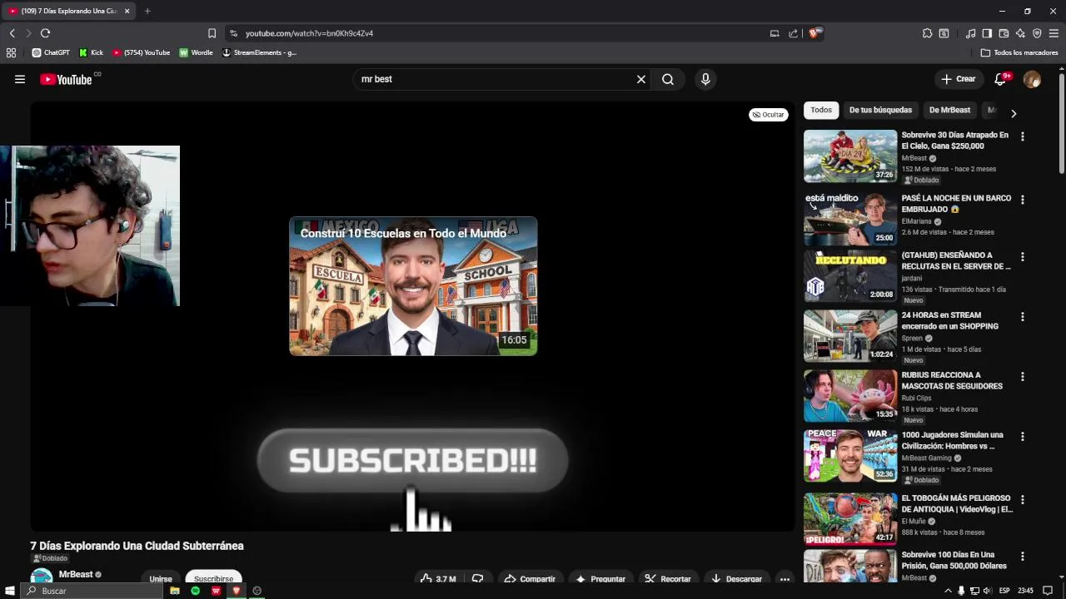The image size is (1066, 599).
Task: Click the taskbar Buscar search box
Action: [93, 591]
